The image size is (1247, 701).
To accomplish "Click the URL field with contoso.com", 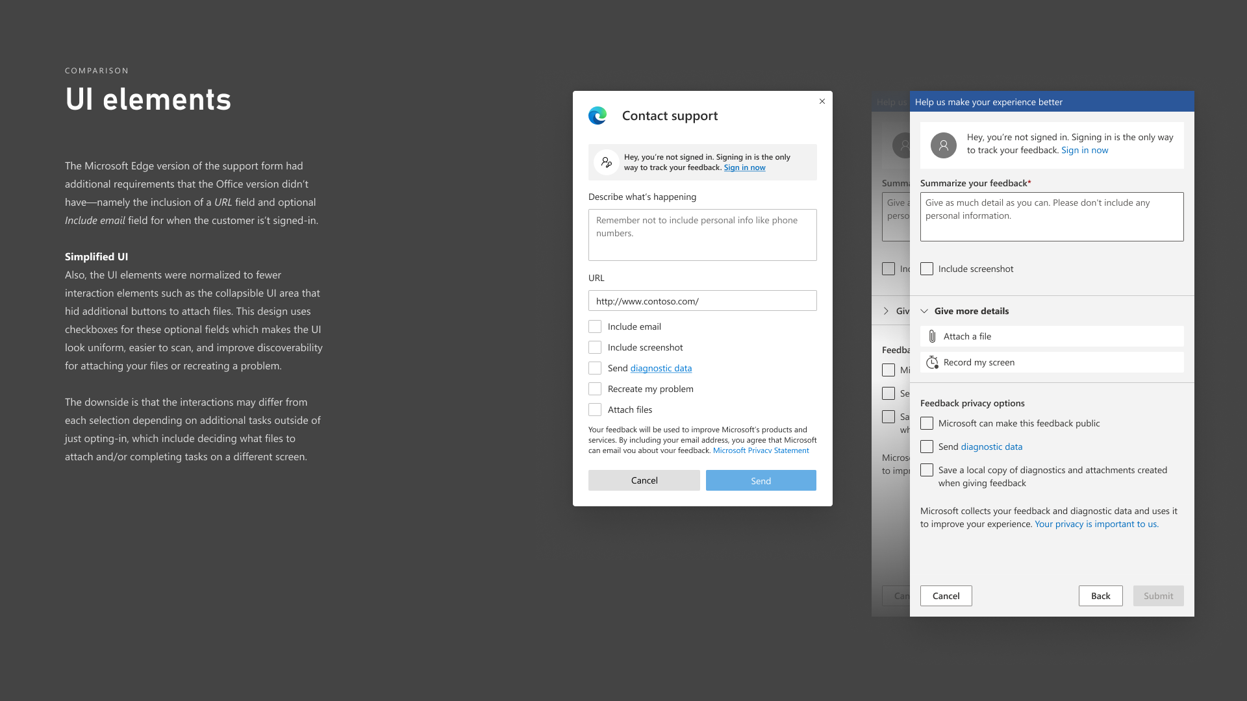I will [x=702, y=301].
